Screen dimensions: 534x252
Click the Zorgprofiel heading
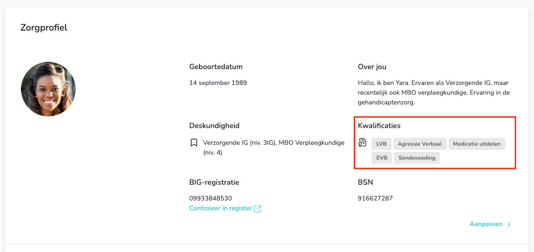44,28
